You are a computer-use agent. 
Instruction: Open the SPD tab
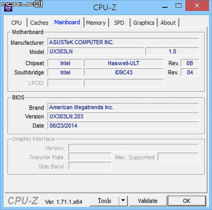pos(119,22)
